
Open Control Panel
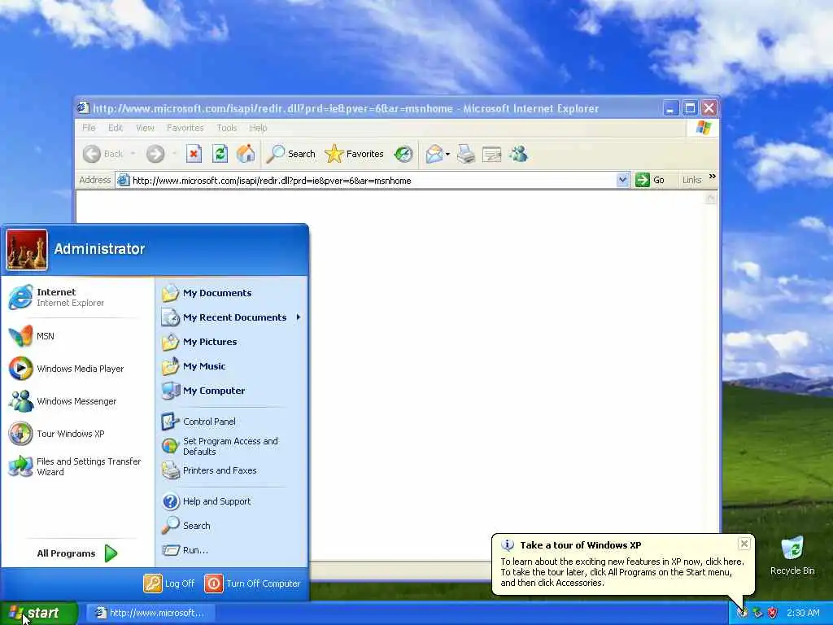[x=232, y=422]
